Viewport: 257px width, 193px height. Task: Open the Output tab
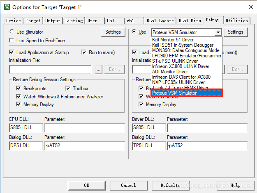point(53,20)
